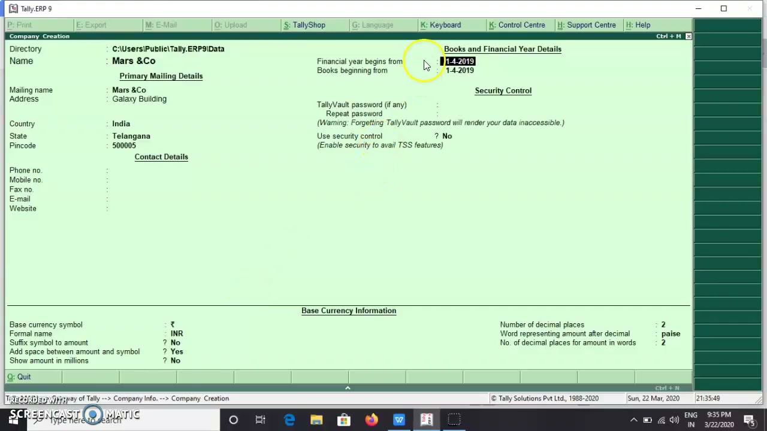767x431 pixels.
Task: Open the E-Mail menu option
Action: click(161, 25)
